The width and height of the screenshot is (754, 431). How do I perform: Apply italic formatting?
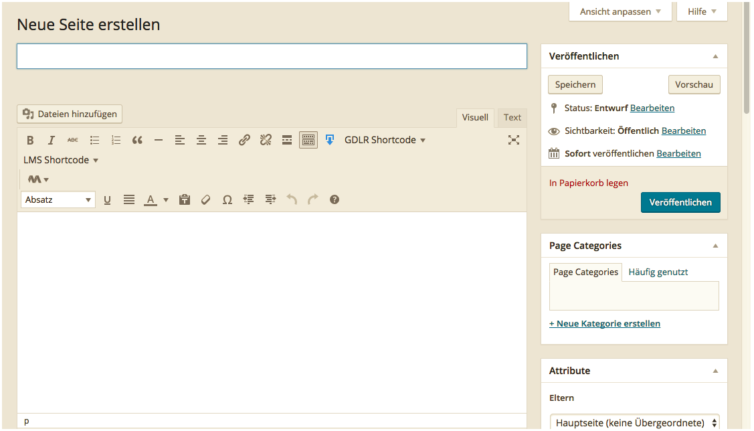click(x=51, y=141)
